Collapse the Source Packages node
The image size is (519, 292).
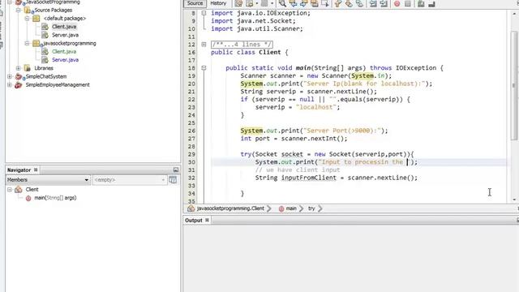(19, 10)
